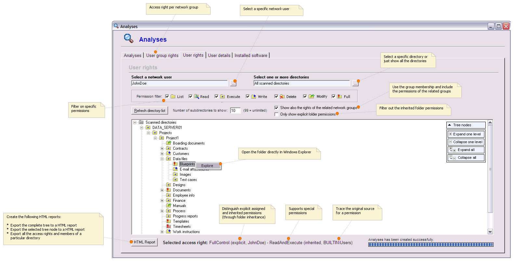Click the Expand all button

(x=466, y=150)
